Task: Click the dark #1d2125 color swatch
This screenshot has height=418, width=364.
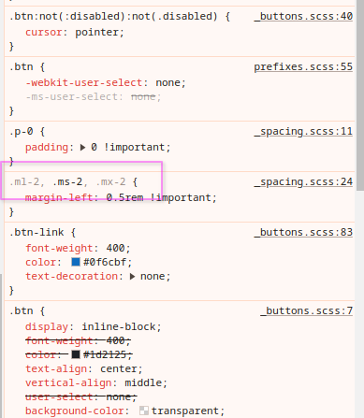Action: tap(76, 354)
